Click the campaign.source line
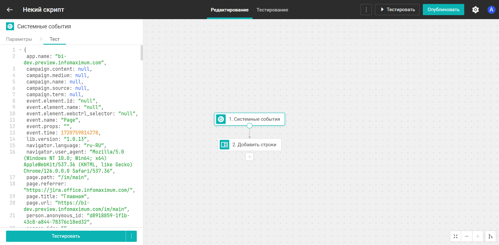Viewport: 499px width, 245px height. 57,88
